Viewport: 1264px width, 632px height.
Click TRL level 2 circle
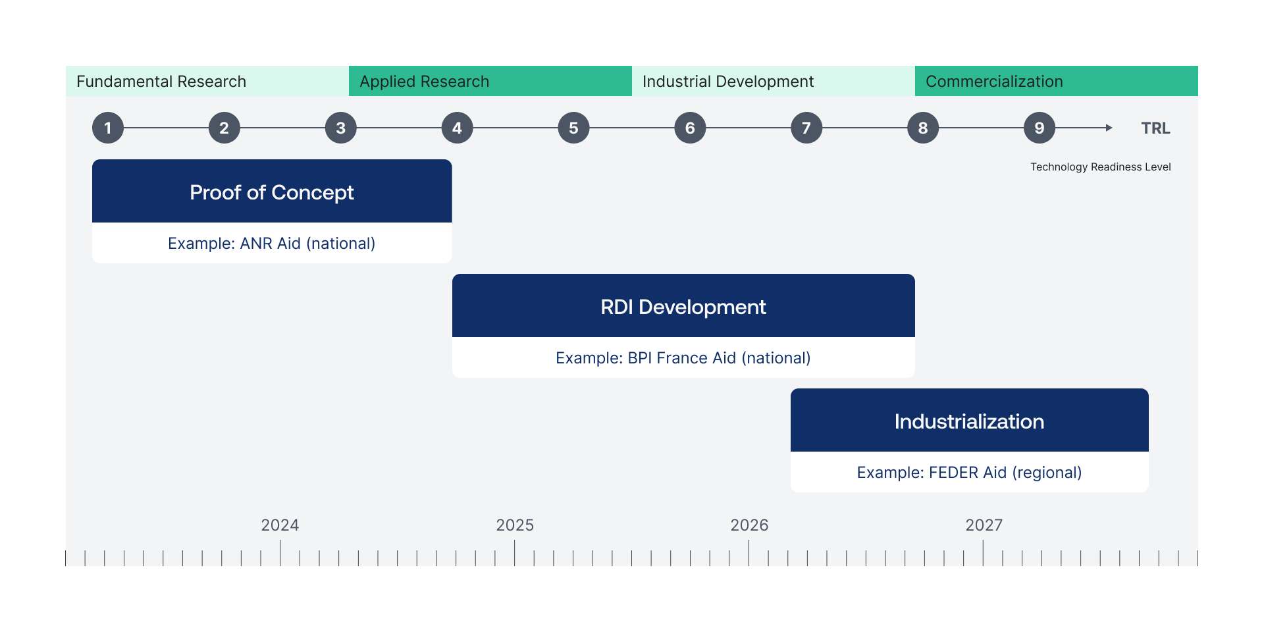point(224,128)
